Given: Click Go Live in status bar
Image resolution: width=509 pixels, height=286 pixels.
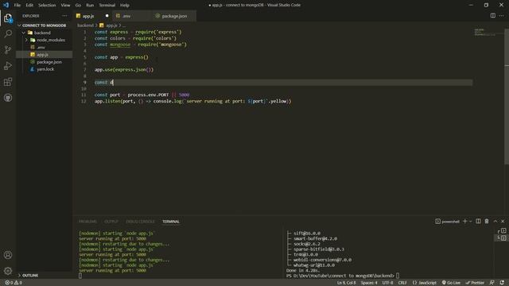Looking at the screenshot, I should pyautogui.click(x=451, y=283).
